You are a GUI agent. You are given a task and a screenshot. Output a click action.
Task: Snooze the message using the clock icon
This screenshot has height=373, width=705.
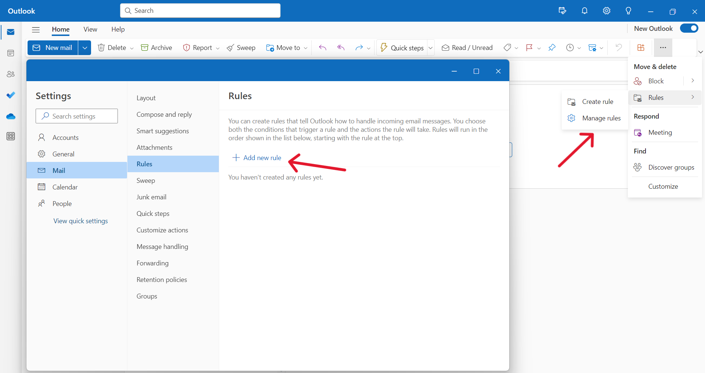(x=570, y=47)
